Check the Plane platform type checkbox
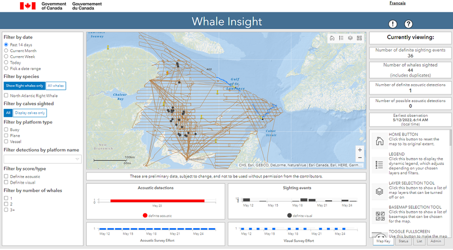453x250 pixels. [x=6, y=135]
